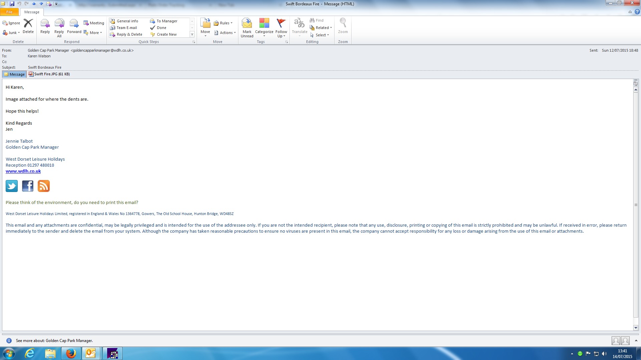This screenshot has height=360, width=641.
Task: Open the www.wdlh.co.uk link
Action: (23, 171)
